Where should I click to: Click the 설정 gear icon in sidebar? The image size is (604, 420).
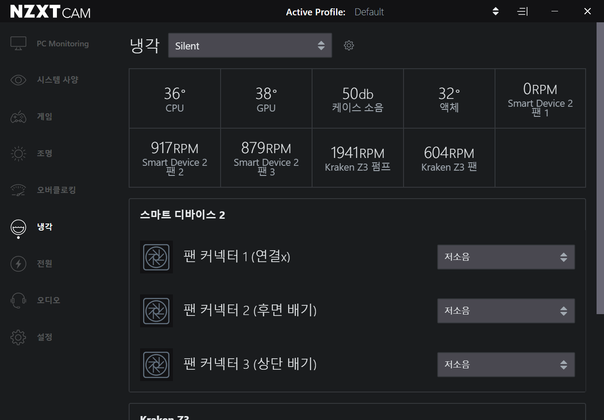click(18, 337)
